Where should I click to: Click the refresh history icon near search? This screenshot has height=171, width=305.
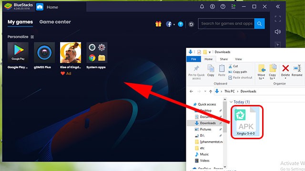[x=191, y=24]
